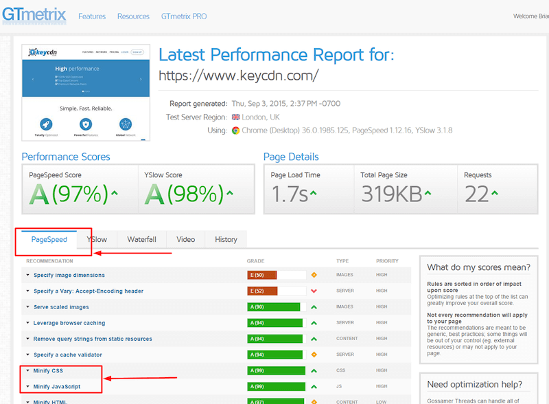Screen dimensions: 549x404
Task: Click the E (52) grade bar
Action: (x=277, y=291)
